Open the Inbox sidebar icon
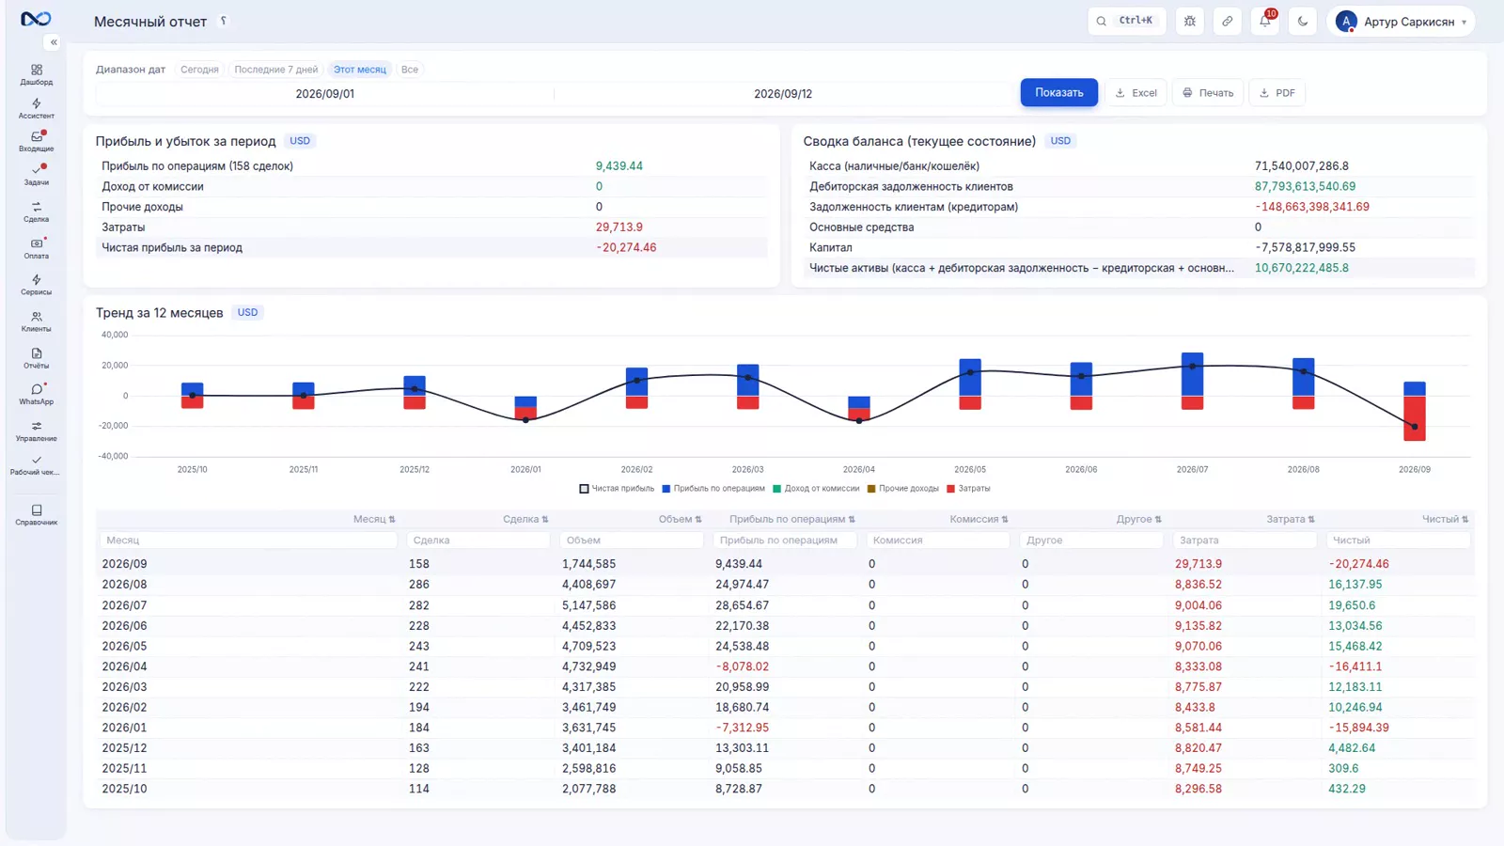Viewport: 1504px width, 846px height. coord(36,141)
